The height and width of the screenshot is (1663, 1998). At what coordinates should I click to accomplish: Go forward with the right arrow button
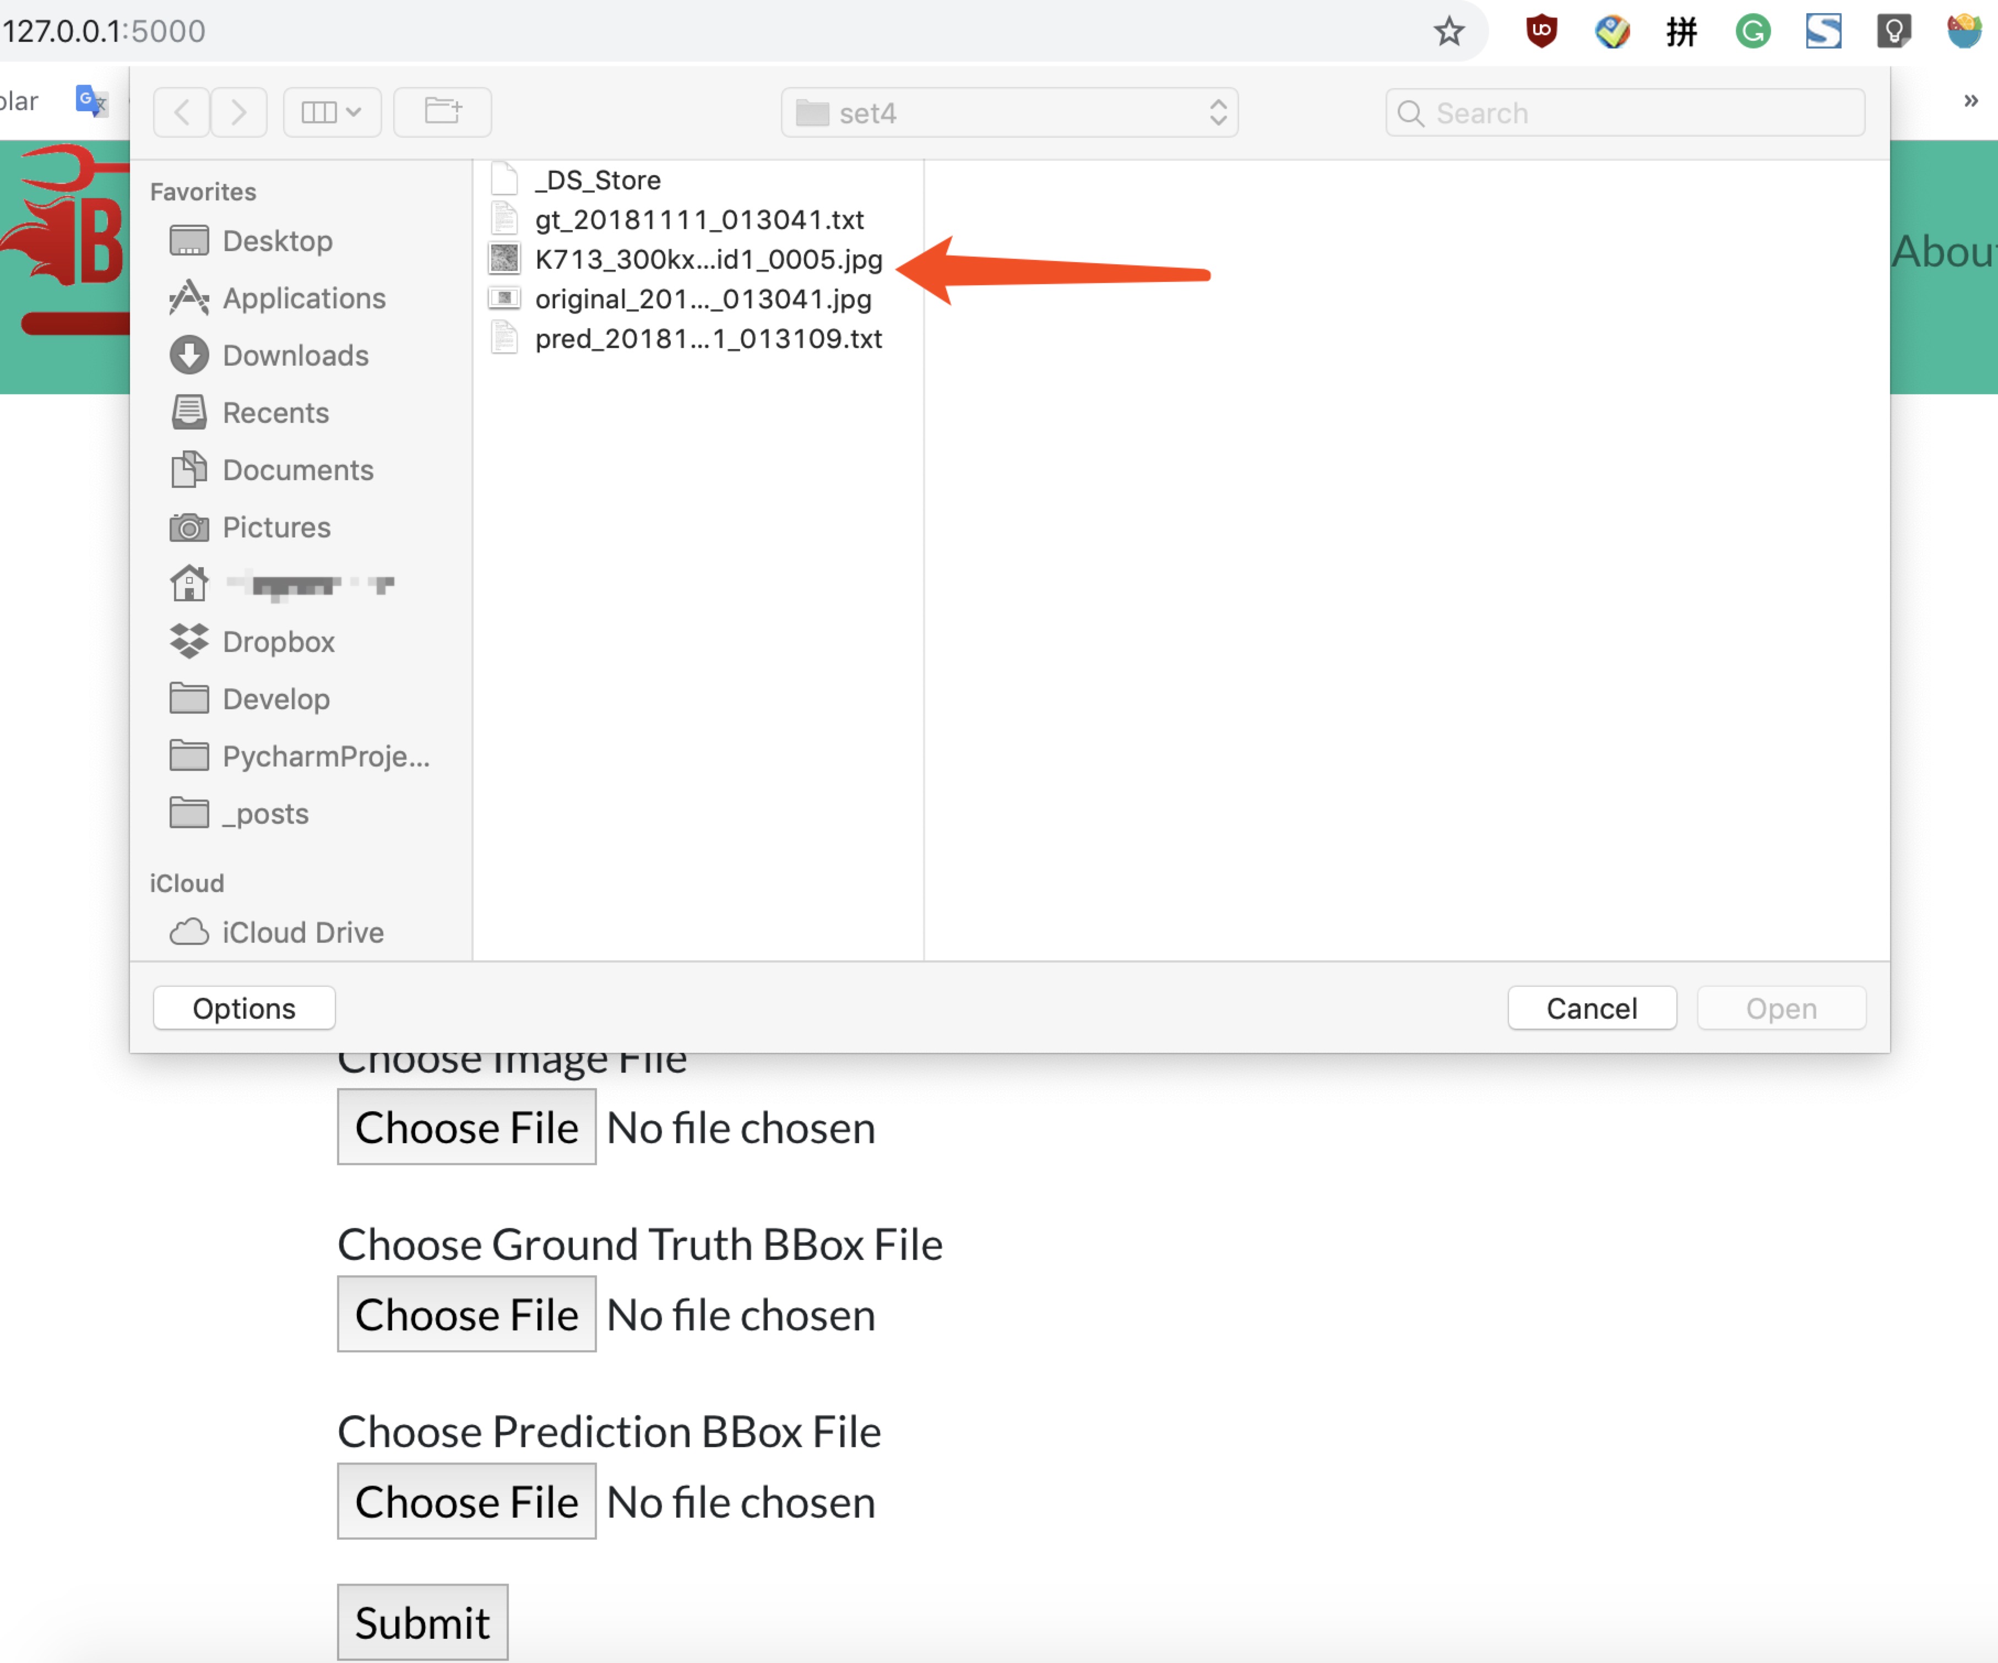(239, 112)
